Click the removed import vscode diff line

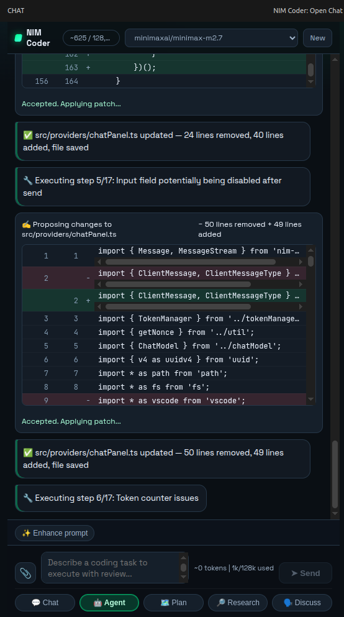pos(165,400)
